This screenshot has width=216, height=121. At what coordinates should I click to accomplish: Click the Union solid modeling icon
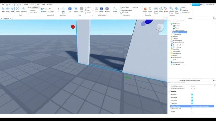tap(96, 10)
